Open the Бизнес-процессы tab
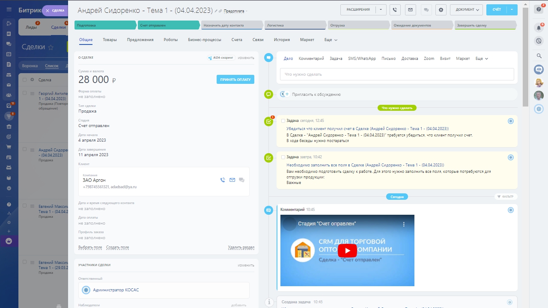Screen dimensions: 548x308 (x=205, y=40)
